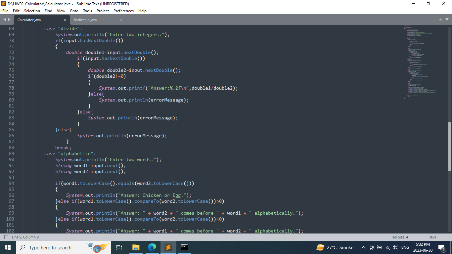Image resolution: width=452 pixels, height=254 pixels.
Task: Open the Action Center with 2 notifications
Action: 441,247
